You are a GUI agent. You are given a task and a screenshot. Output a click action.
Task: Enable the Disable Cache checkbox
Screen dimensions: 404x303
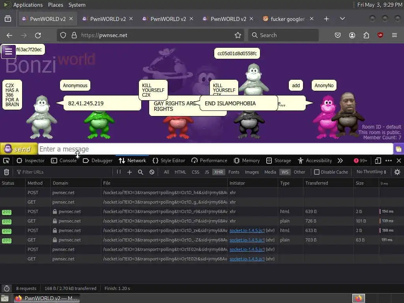click(317, 172)
